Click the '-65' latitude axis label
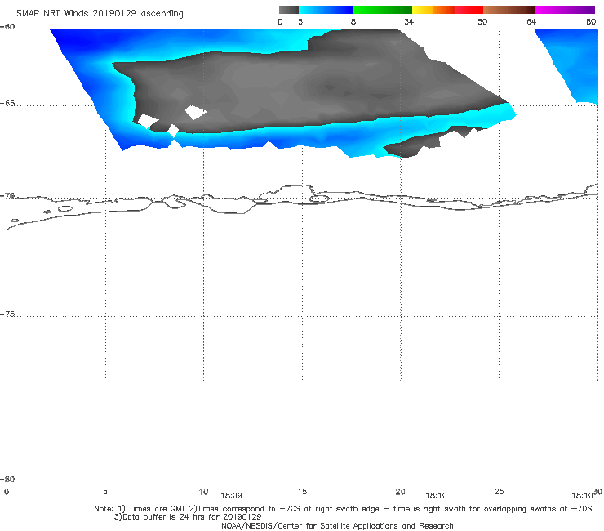The height and width of the screenshot is (531, 604). pyautogui.click(x=7, y=104)
